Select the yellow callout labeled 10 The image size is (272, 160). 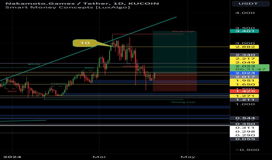(85, 43)
